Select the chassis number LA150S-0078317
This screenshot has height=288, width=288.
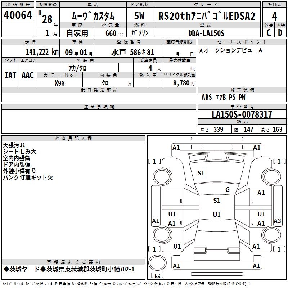(x=242, y=114)
